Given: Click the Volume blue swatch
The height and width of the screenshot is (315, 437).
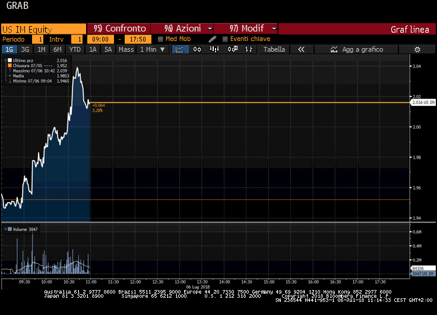Looking at the screenshot, I should pyautogui.click(x=10, y=229).
